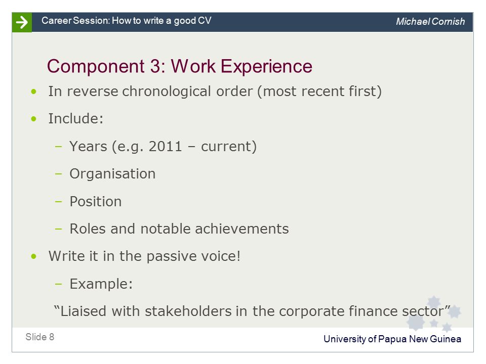Click the green dash before 'Position'
This screenshot has width=486, height=364.
pos(58,202)
